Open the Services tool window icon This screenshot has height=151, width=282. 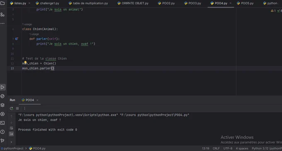coord(2,114)
